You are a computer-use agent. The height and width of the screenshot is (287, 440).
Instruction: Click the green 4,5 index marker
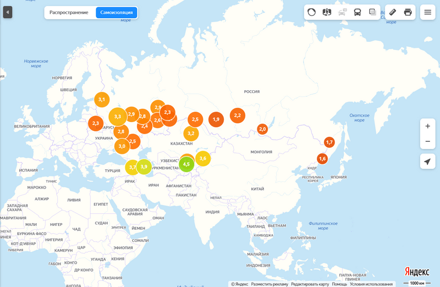coord(186,164)
